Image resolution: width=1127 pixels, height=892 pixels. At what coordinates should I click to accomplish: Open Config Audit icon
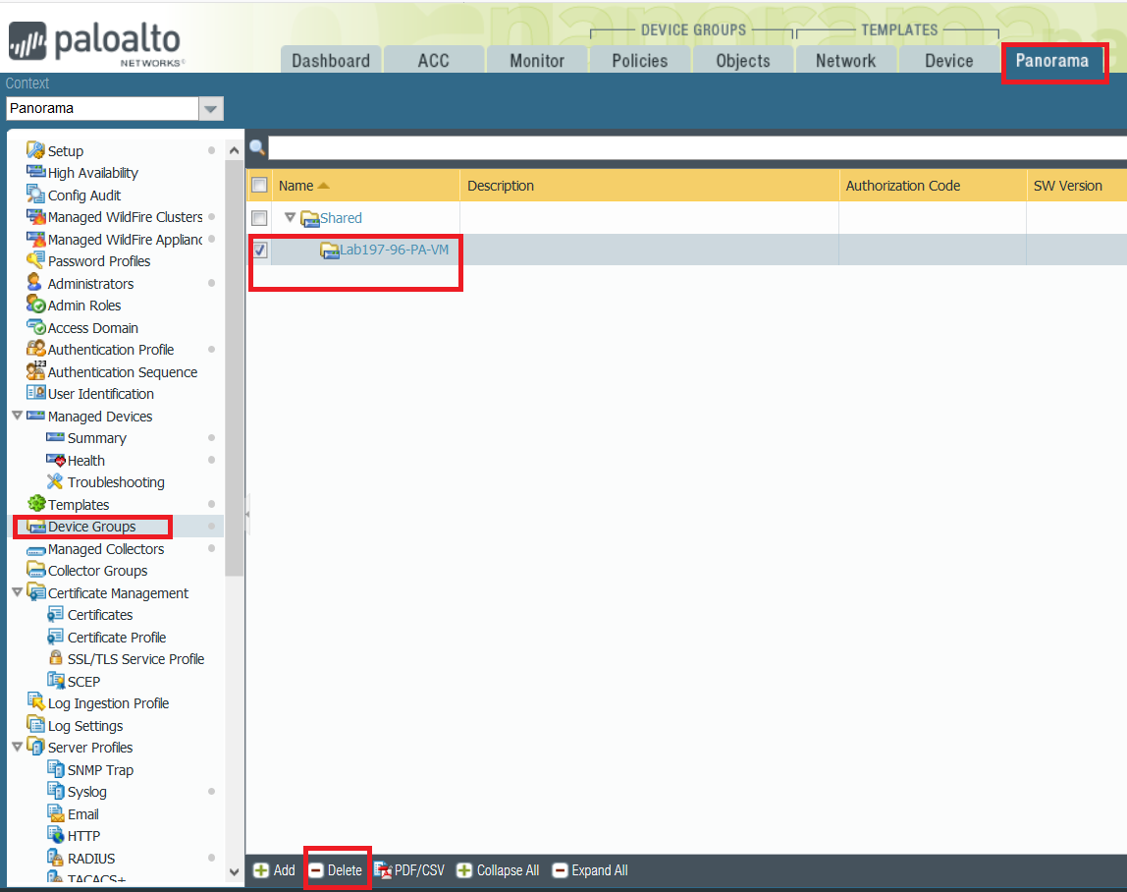click(x=35, y=195)
